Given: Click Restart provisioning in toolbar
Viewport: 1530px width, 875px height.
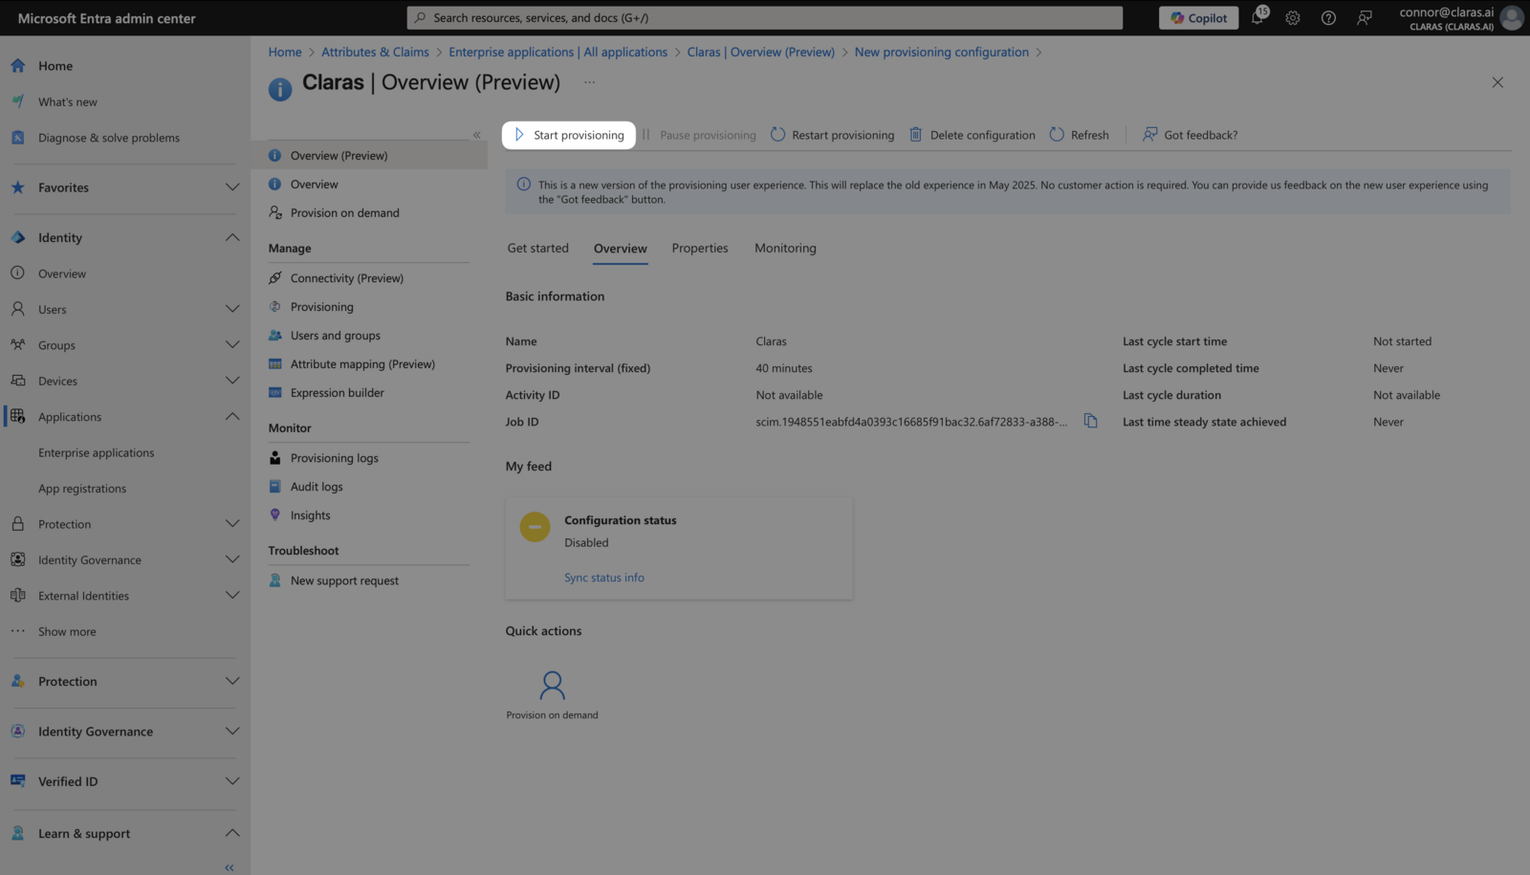Looking at the screenshot, I should click(x=832, y=135).
